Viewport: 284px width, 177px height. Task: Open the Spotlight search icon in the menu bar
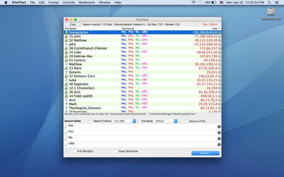269,2
